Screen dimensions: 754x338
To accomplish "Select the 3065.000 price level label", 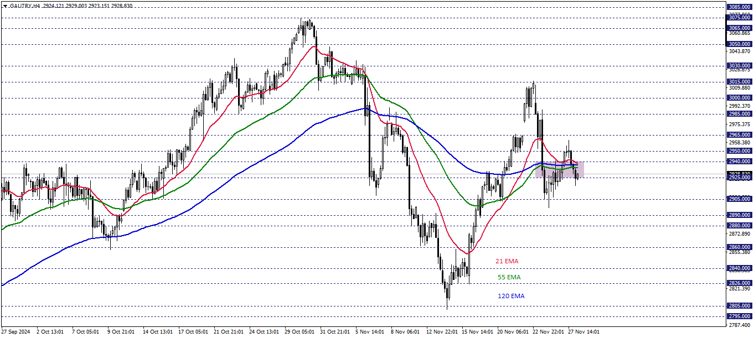I will coord(739,28).
